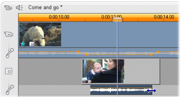The height and width of the screenshot is (97, 181).
Task: Select the polar bear video clip thumbnail
Action: tap(40, 34)
